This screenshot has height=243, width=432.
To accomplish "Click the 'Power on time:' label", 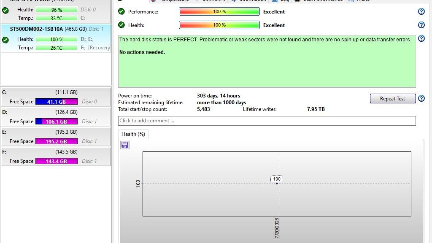I will click(x=135, y=96).
